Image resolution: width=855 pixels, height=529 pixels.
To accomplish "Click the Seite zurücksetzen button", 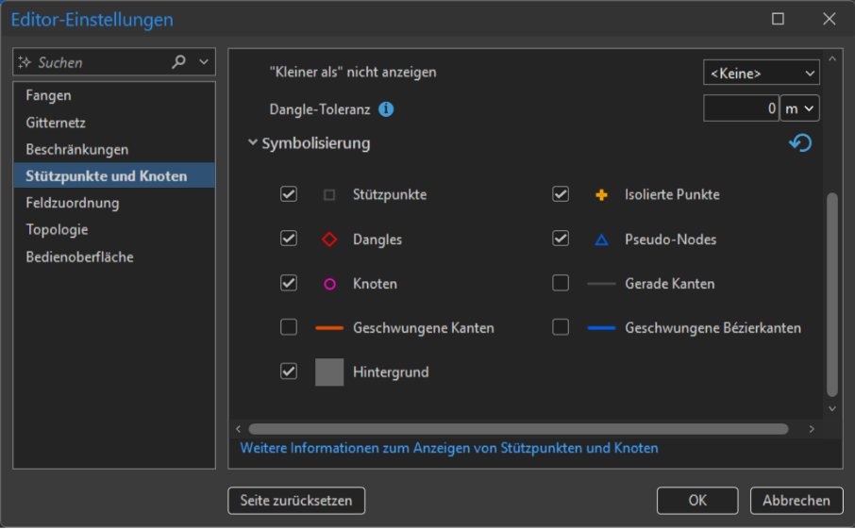I will (x=296, y=501).
